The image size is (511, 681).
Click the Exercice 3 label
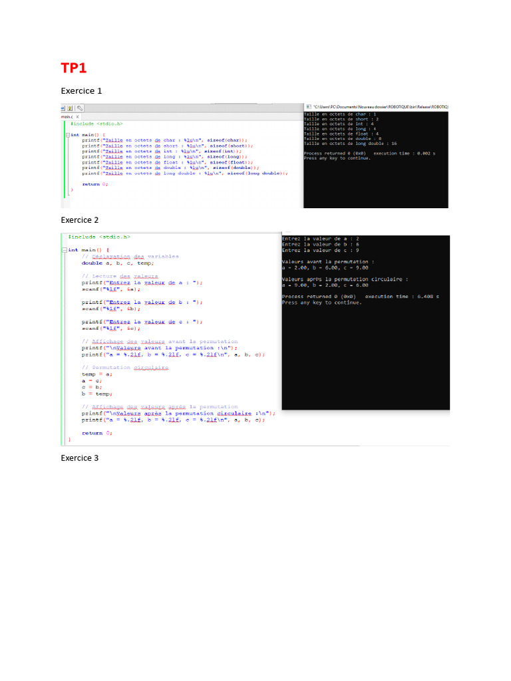[x=80, y=458]
